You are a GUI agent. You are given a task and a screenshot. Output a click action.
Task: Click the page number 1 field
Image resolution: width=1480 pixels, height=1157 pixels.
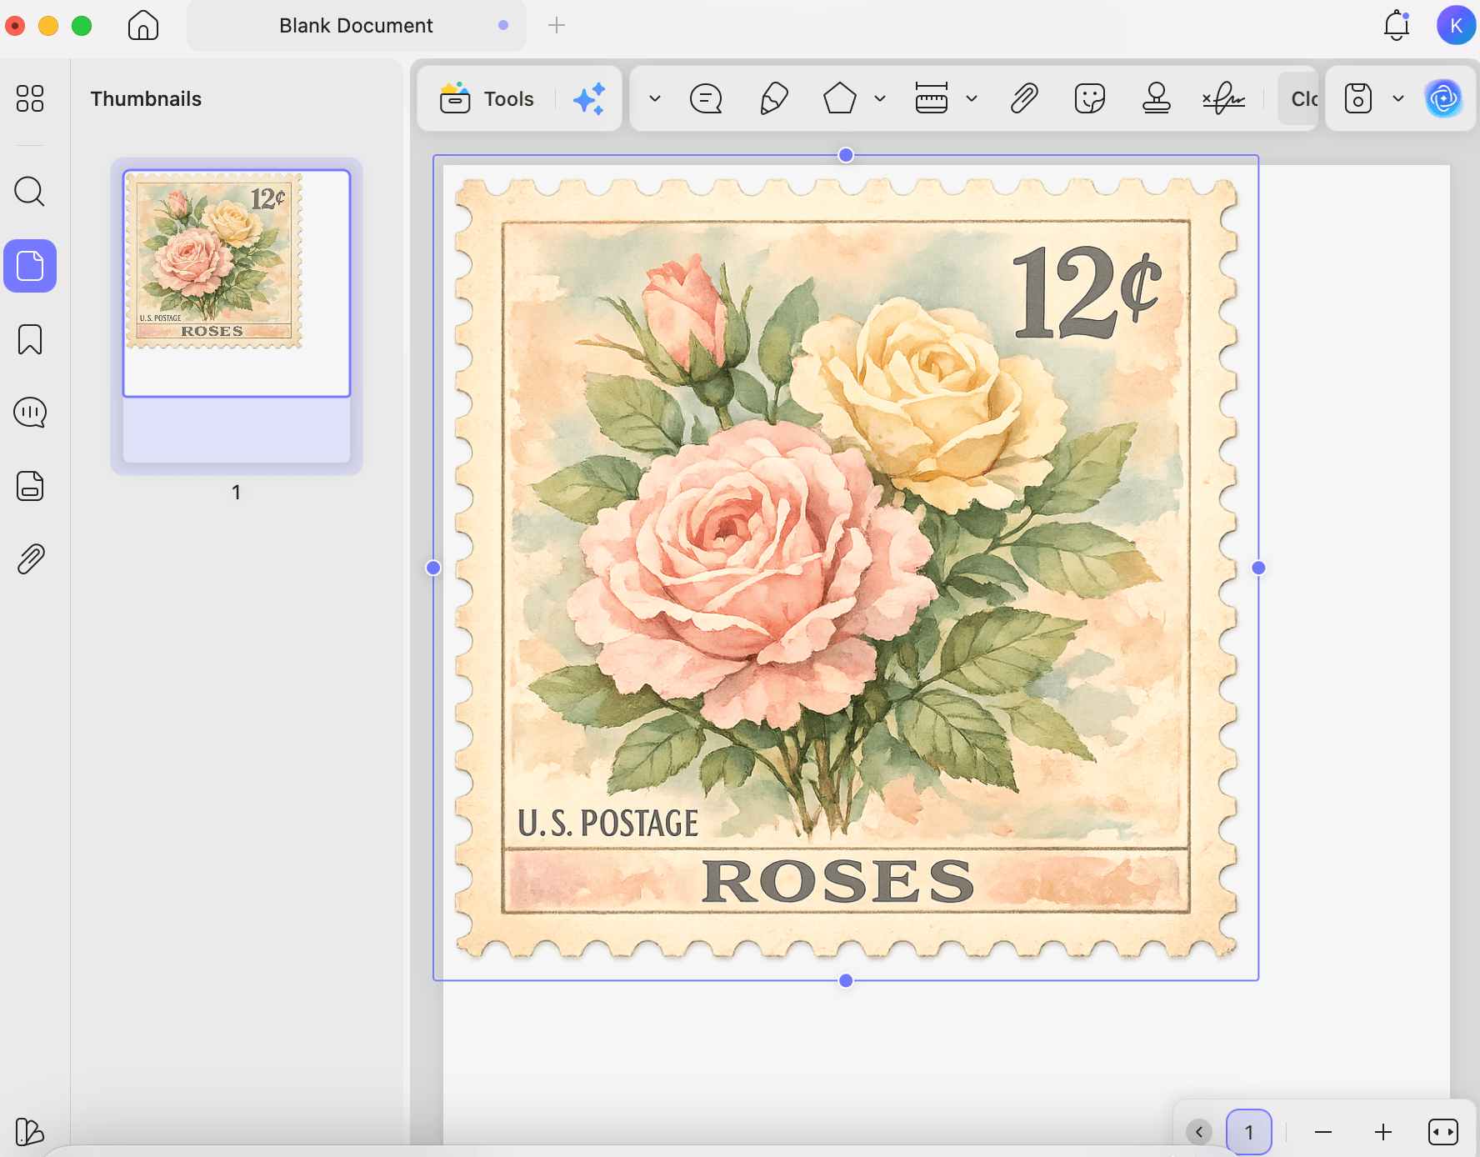click(1249, 1132)
